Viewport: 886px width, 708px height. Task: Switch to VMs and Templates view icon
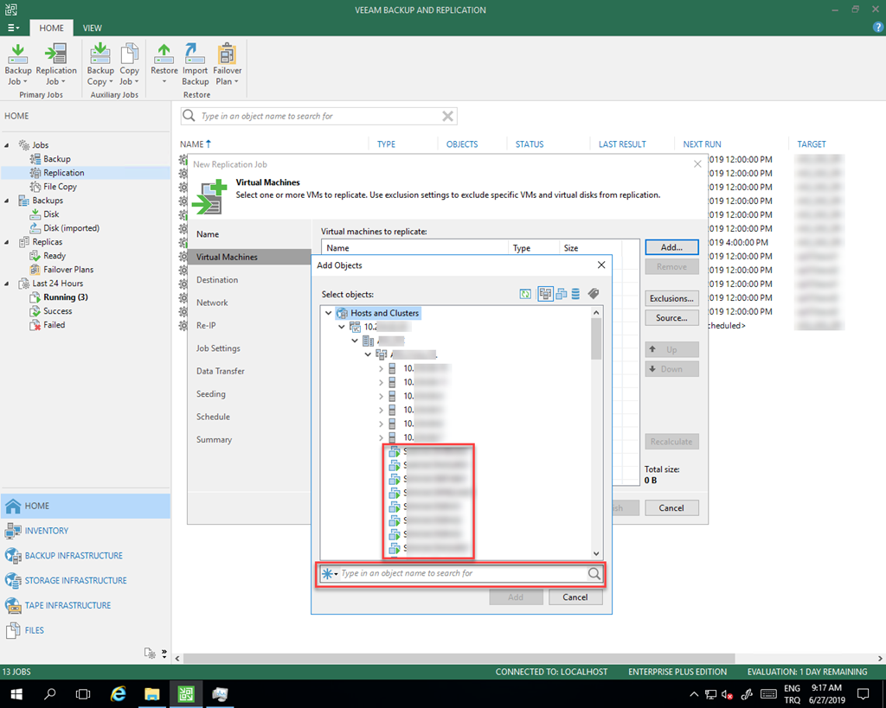[x=562, y=294]
